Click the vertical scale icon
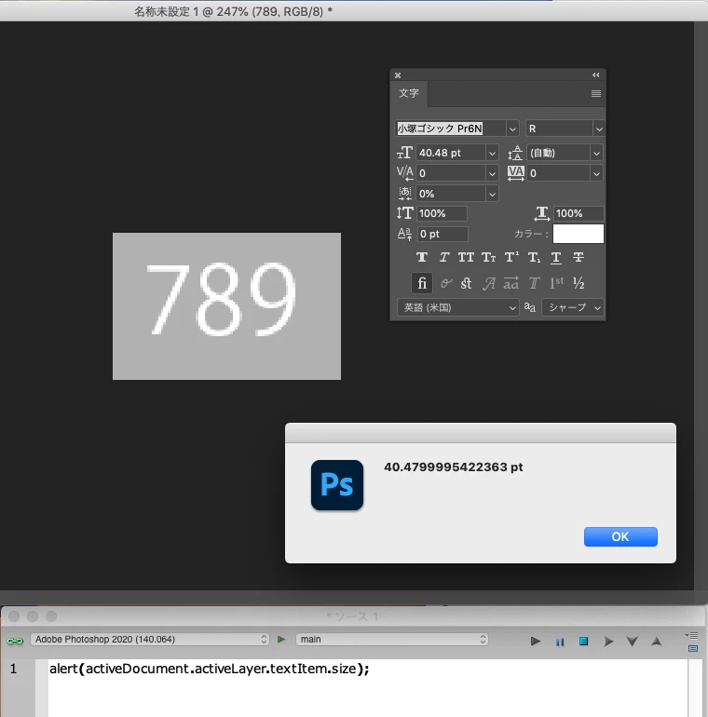The width and height of the screenshot is (708, 717). click(404, 213)
